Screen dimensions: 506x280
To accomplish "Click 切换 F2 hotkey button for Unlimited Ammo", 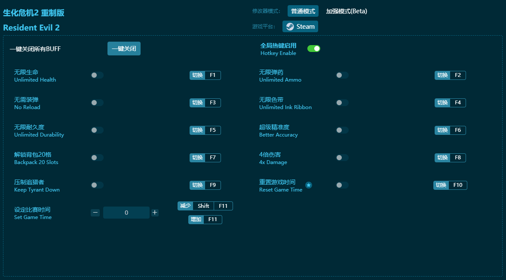I will click(x=450, y=75).
